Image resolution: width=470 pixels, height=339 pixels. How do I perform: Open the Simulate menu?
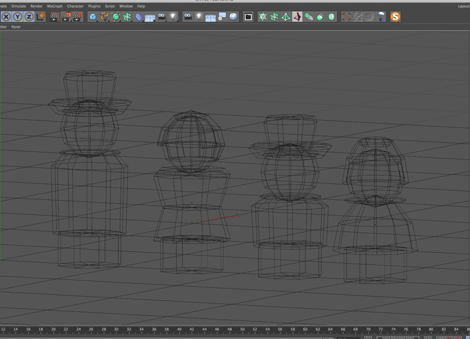click(19, 6)
